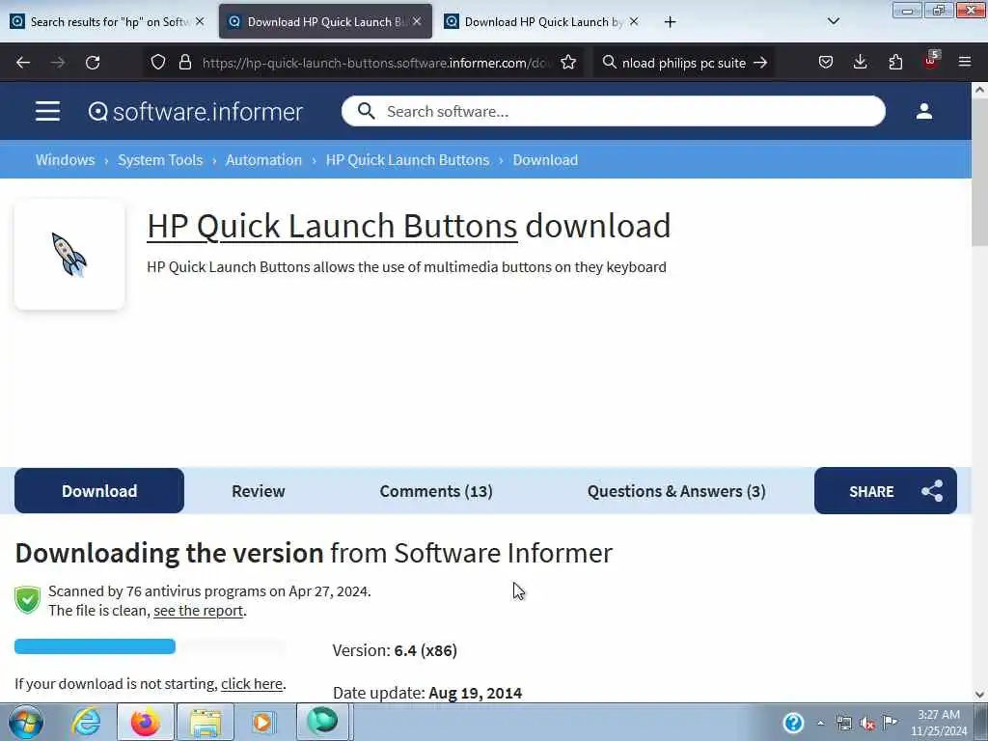Click the Windows breadcrumb link
This screenshot has width=988, height=741.
coord(65,160)
